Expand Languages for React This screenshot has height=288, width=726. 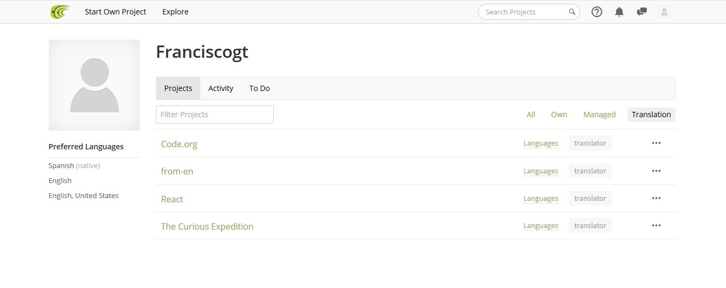(541, 199)
